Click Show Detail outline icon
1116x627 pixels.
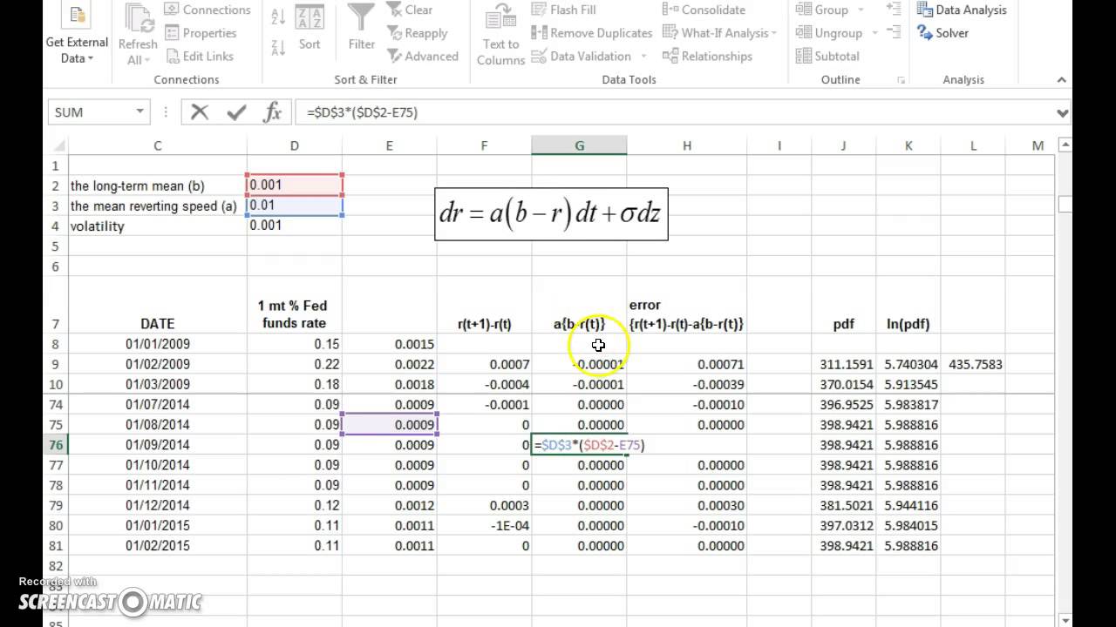[893, 10]
